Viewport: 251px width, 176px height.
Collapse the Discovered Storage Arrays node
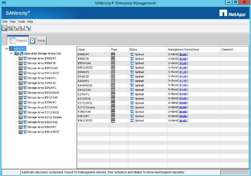click(11, 54)
